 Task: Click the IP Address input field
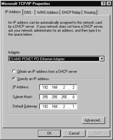coord(58,87)
